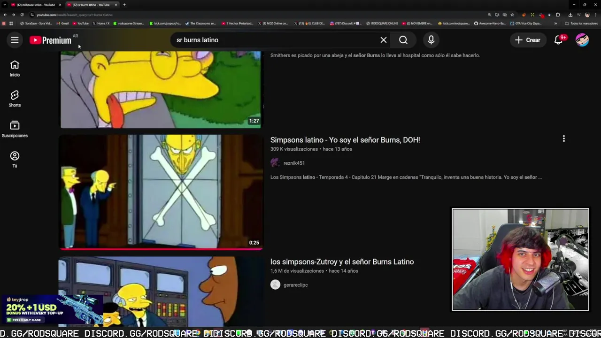601x338 pixels.
Task: Open the Tú sidebar section
Action: click(15, 160)
